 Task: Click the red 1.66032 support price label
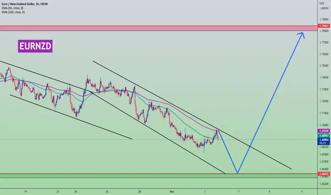[x=324, y=174]
